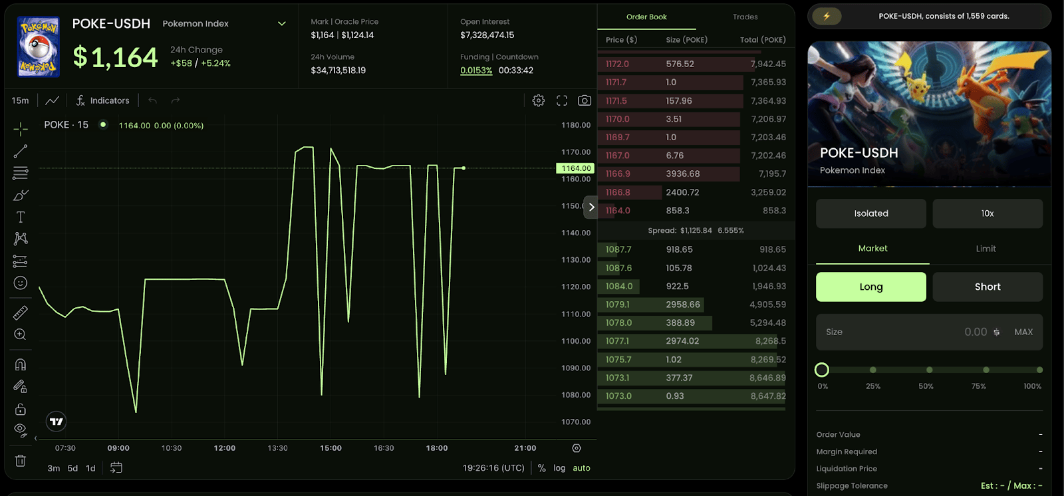The image size is (1064, 496).
Task: Remove drawings with the trash icon
Action: coord(21,460)
